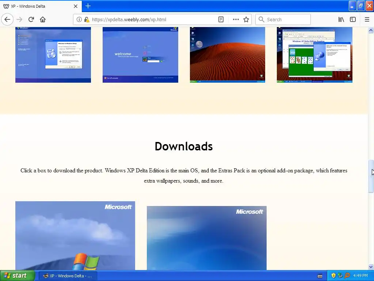
Task: Toggle reader view icon
Action: pyautogui.click(x=221, y=19)
